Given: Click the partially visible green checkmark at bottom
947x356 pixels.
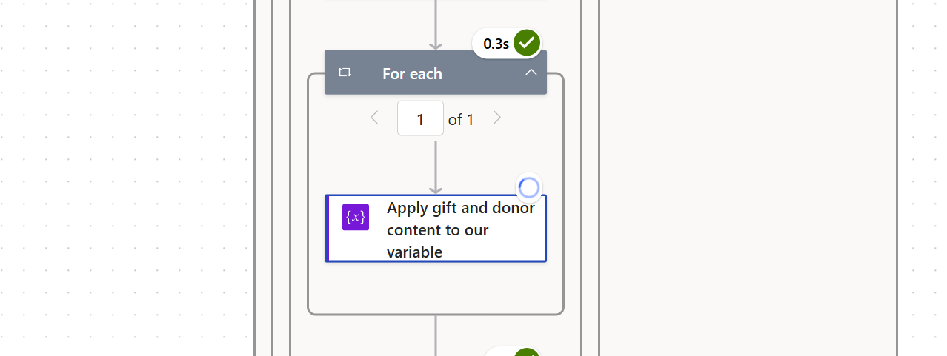Looking at the screenshot, I should pos(527,352).
